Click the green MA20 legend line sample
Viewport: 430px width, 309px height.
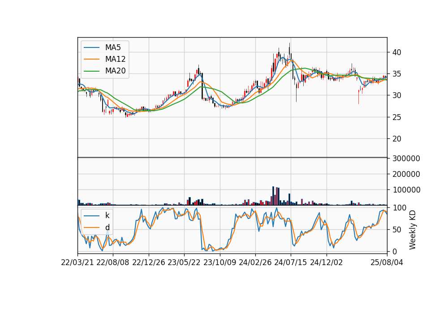coord(91,71)
